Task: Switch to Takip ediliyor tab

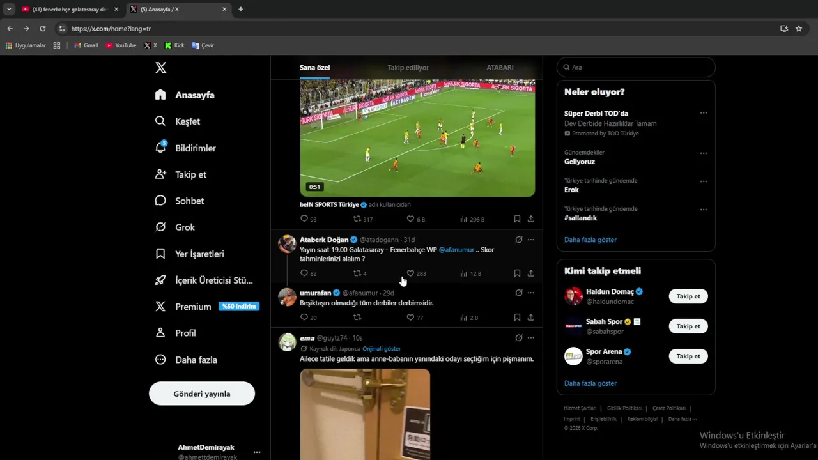Action: pos(408,67)
